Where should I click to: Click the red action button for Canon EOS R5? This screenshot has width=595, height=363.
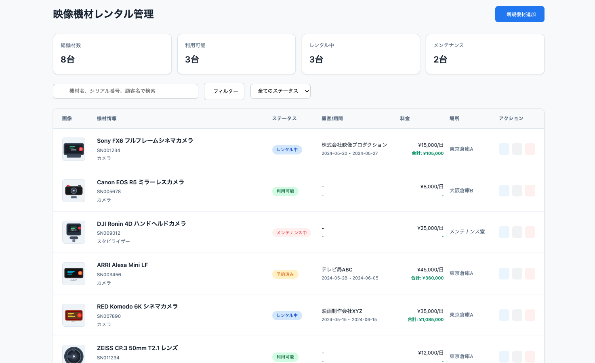pos(530,191)
